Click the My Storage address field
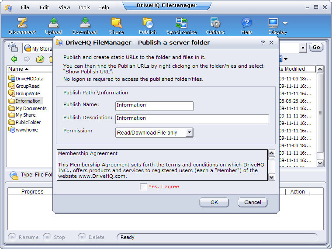 pyautogui.click(x=38, y=48)
